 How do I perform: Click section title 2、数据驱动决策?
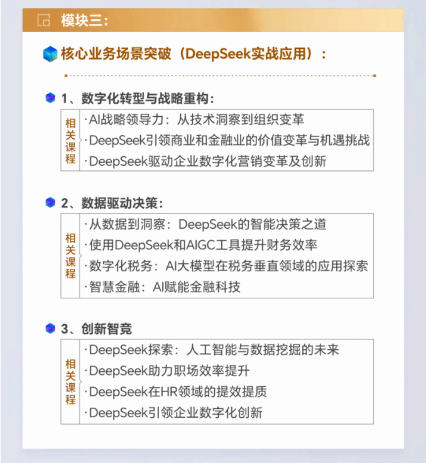pos(112,203)
